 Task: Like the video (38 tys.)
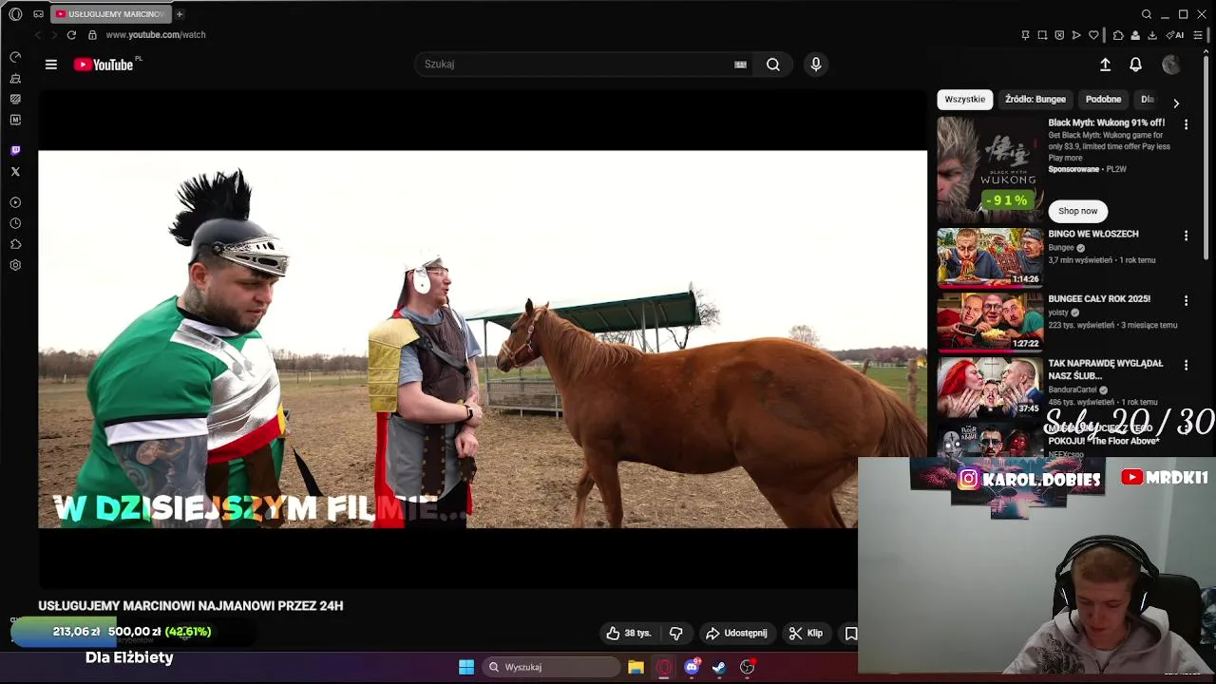click(629, 633)
